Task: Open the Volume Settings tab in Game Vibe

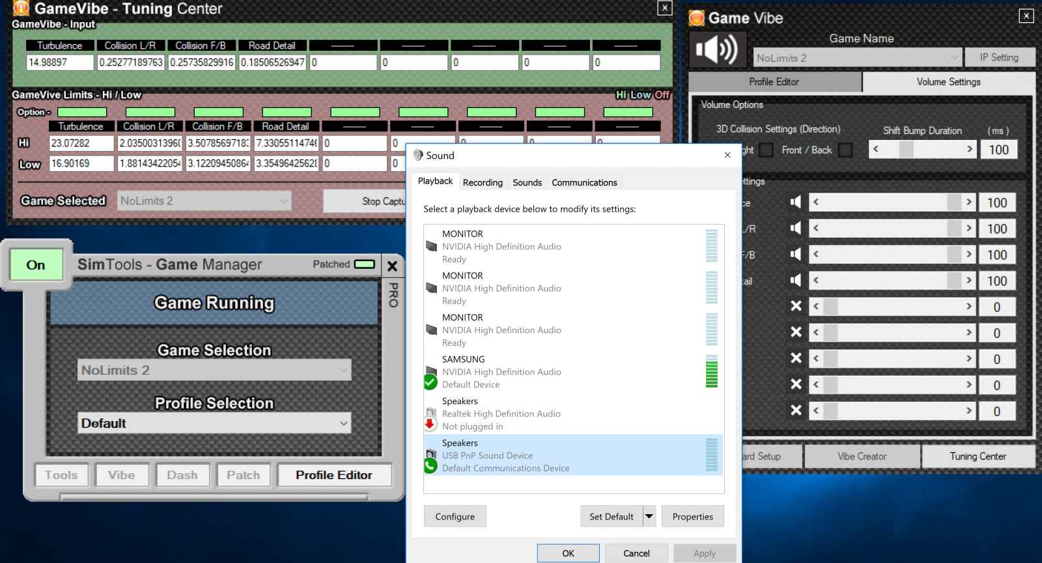Action: [949, 82]
